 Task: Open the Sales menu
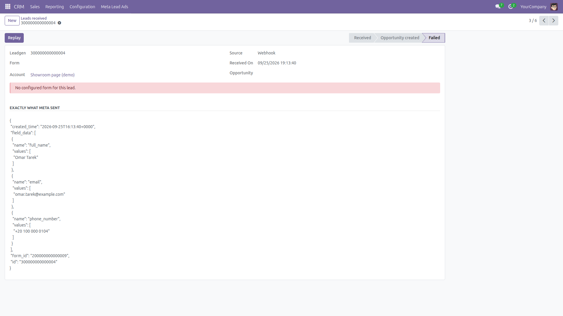(x=35, y=6)
